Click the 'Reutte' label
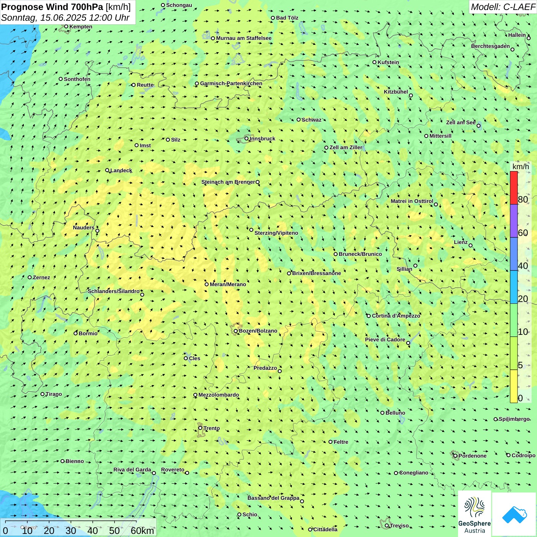Screen dimensions: 537x537 pos(145,85)
